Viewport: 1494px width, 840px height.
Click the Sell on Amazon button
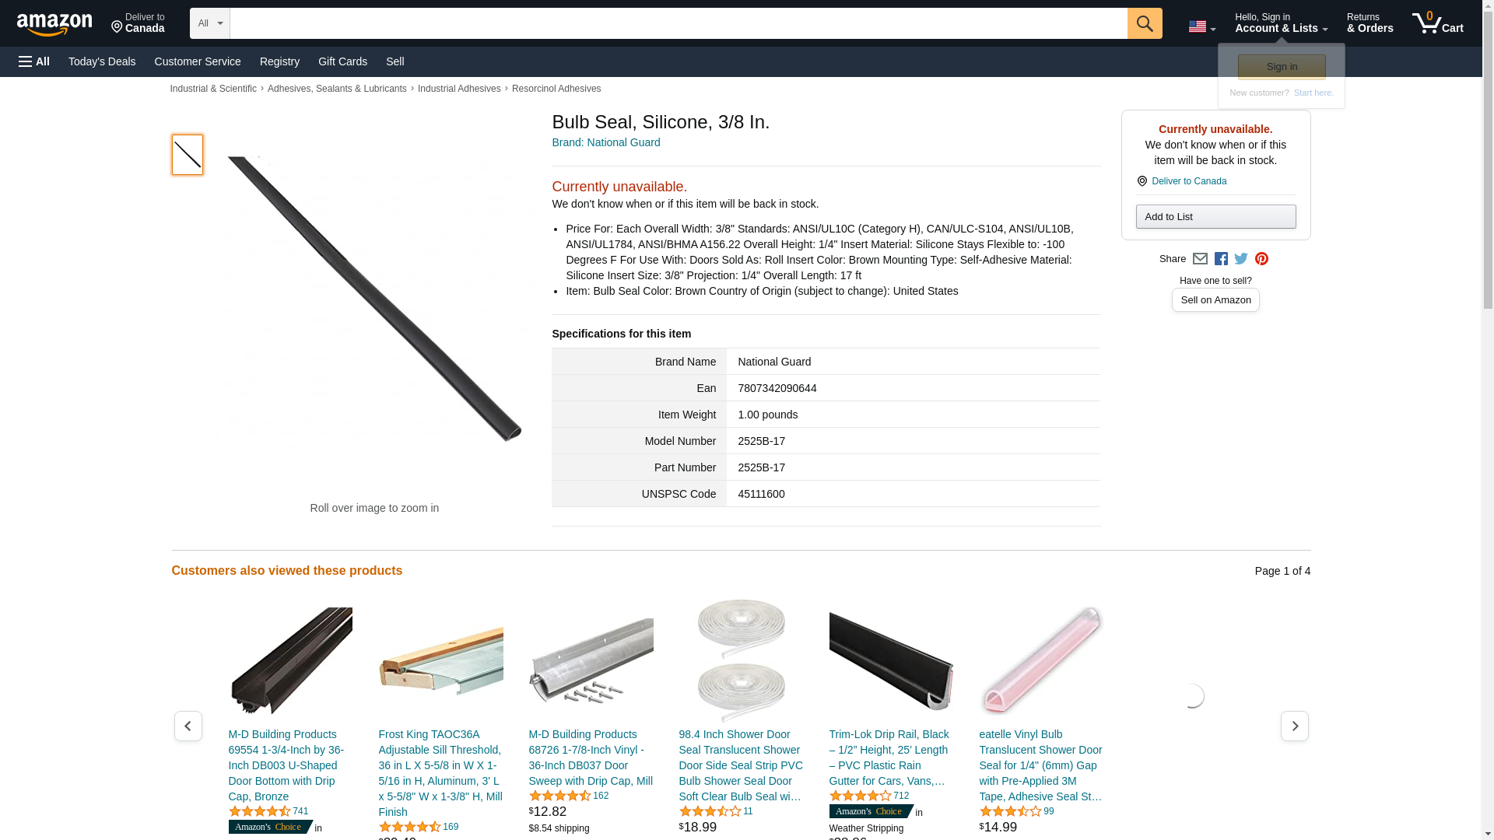(1215, 300)
